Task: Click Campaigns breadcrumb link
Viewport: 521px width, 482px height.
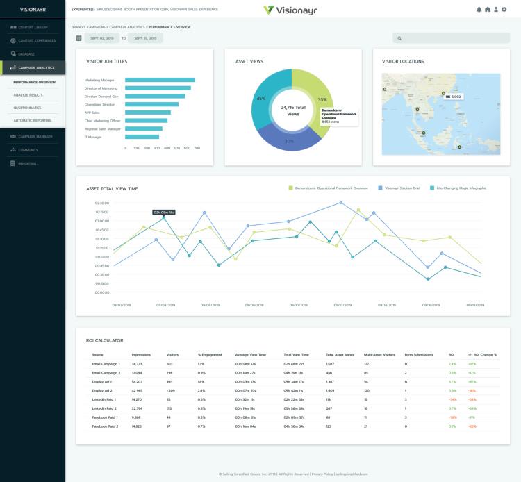Action: pyautogui.click(x=96, y=27)
